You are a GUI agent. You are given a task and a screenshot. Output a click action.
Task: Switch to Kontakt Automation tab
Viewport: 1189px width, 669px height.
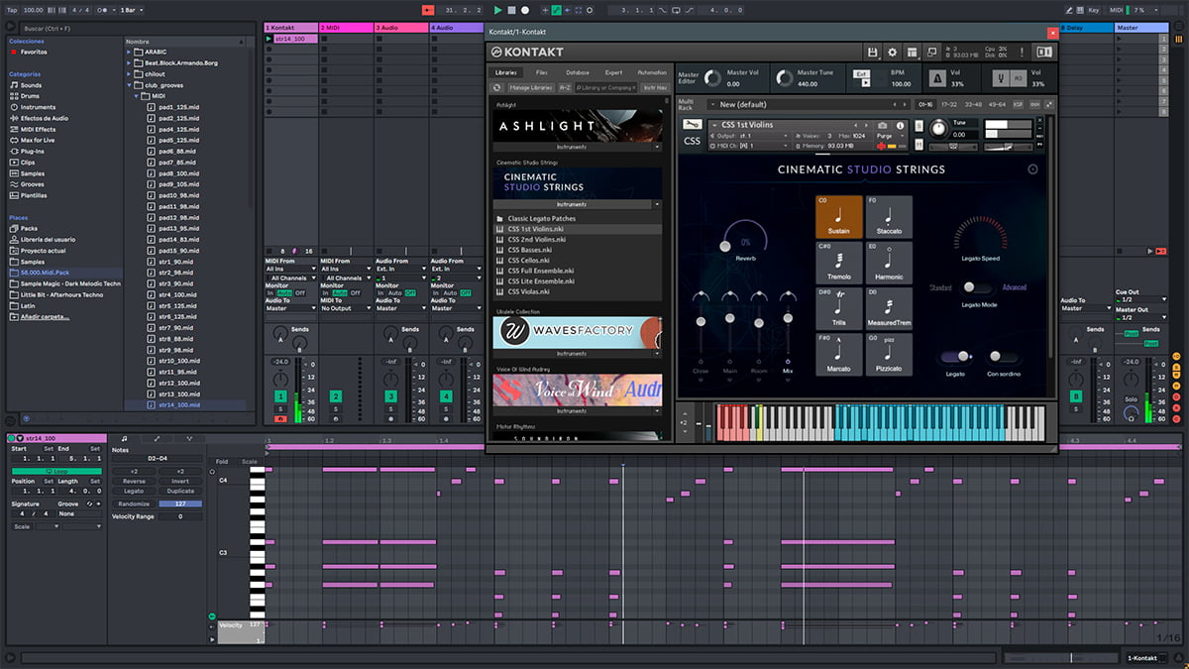(652, 72)
